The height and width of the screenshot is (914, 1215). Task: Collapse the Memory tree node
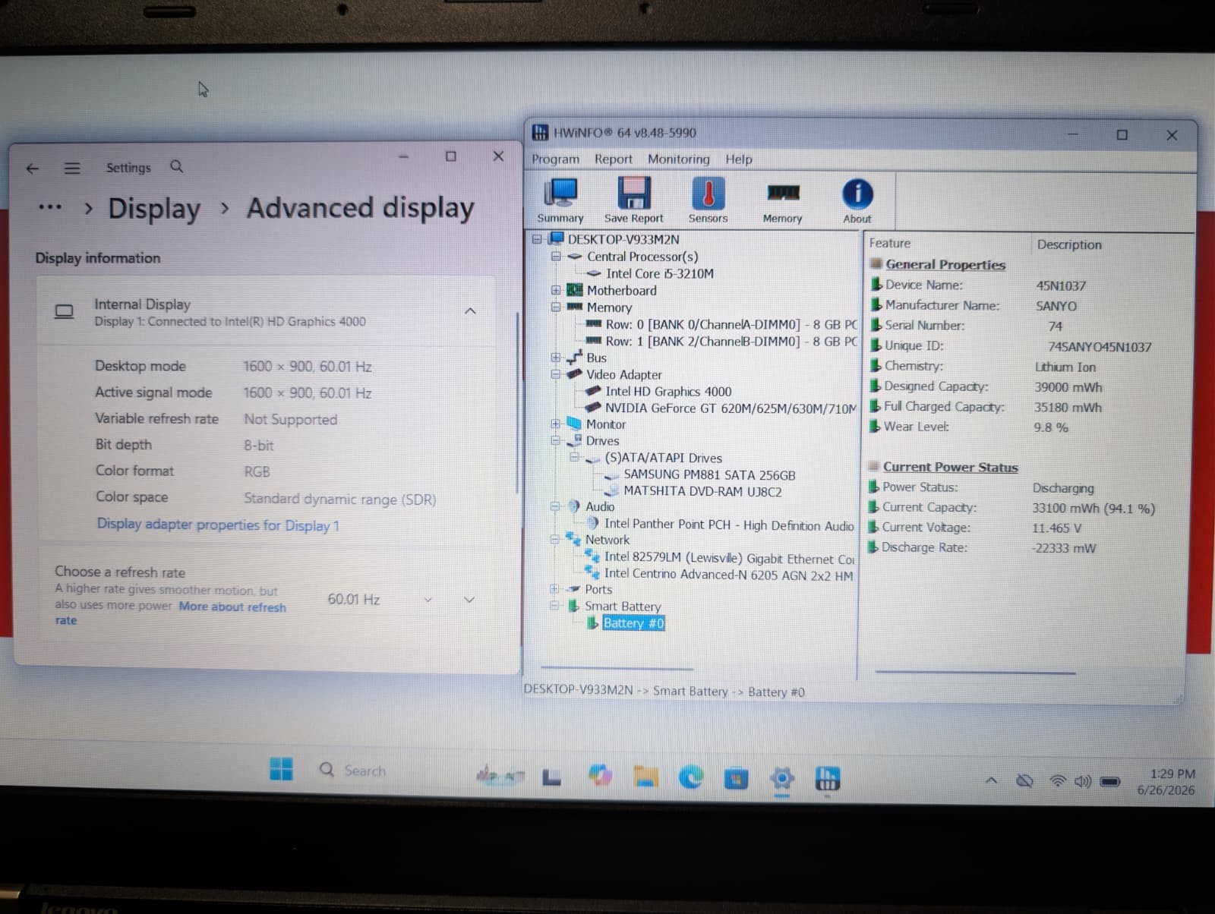(556, 307)
